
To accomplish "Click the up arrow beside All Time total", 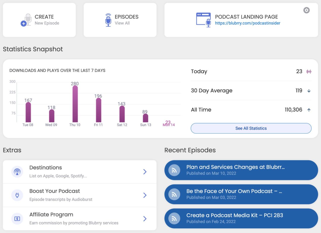I will click(309, 110).
